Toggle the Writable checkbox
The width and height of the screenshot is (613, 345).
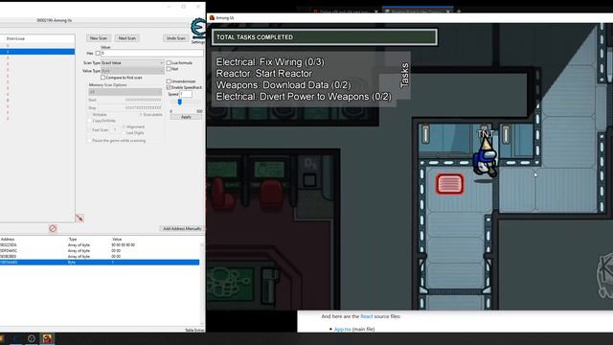tap(90, 115)
